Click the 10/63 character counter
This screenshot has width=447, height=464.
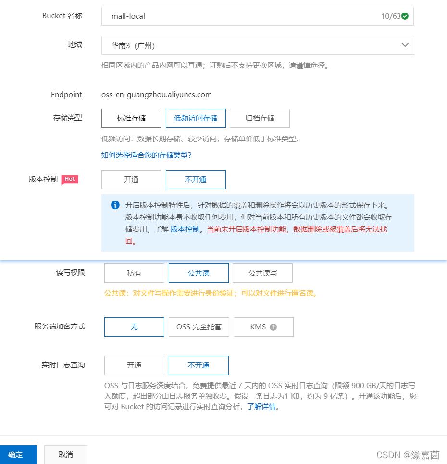pos(390,16)
